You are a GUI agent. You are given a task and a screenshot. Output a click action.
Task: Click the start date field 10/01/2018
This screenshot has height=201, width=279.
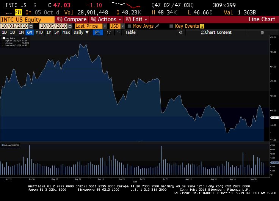(x=15, y=26)
